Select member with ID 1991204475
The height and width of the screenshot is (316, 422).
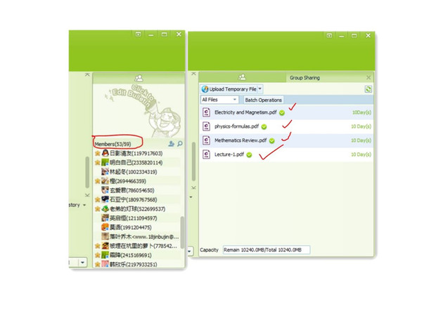(137, 228)
